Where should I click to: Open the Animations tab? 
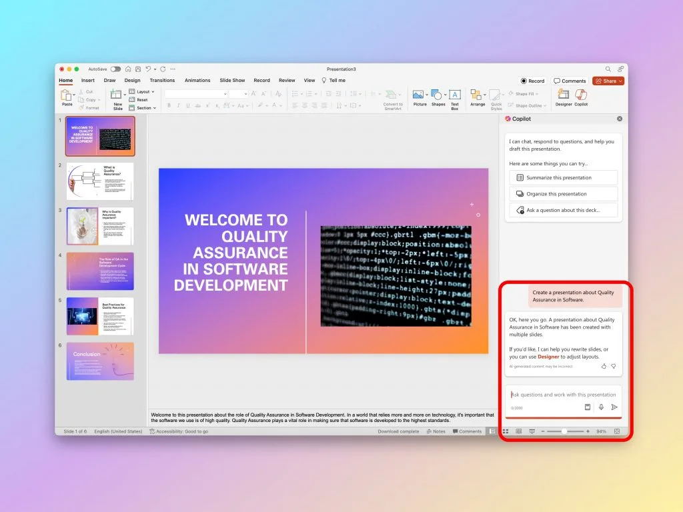click(197, 81)
